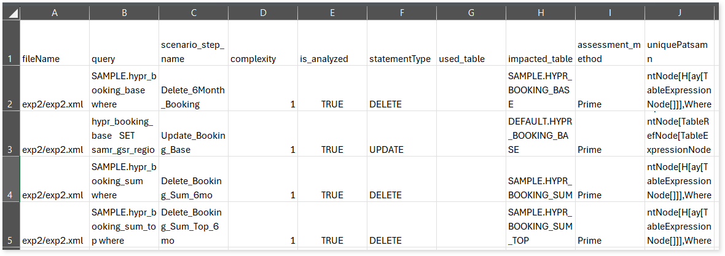725x256 pixels.
Task: Select row 5 header
Action: point(10,225)
